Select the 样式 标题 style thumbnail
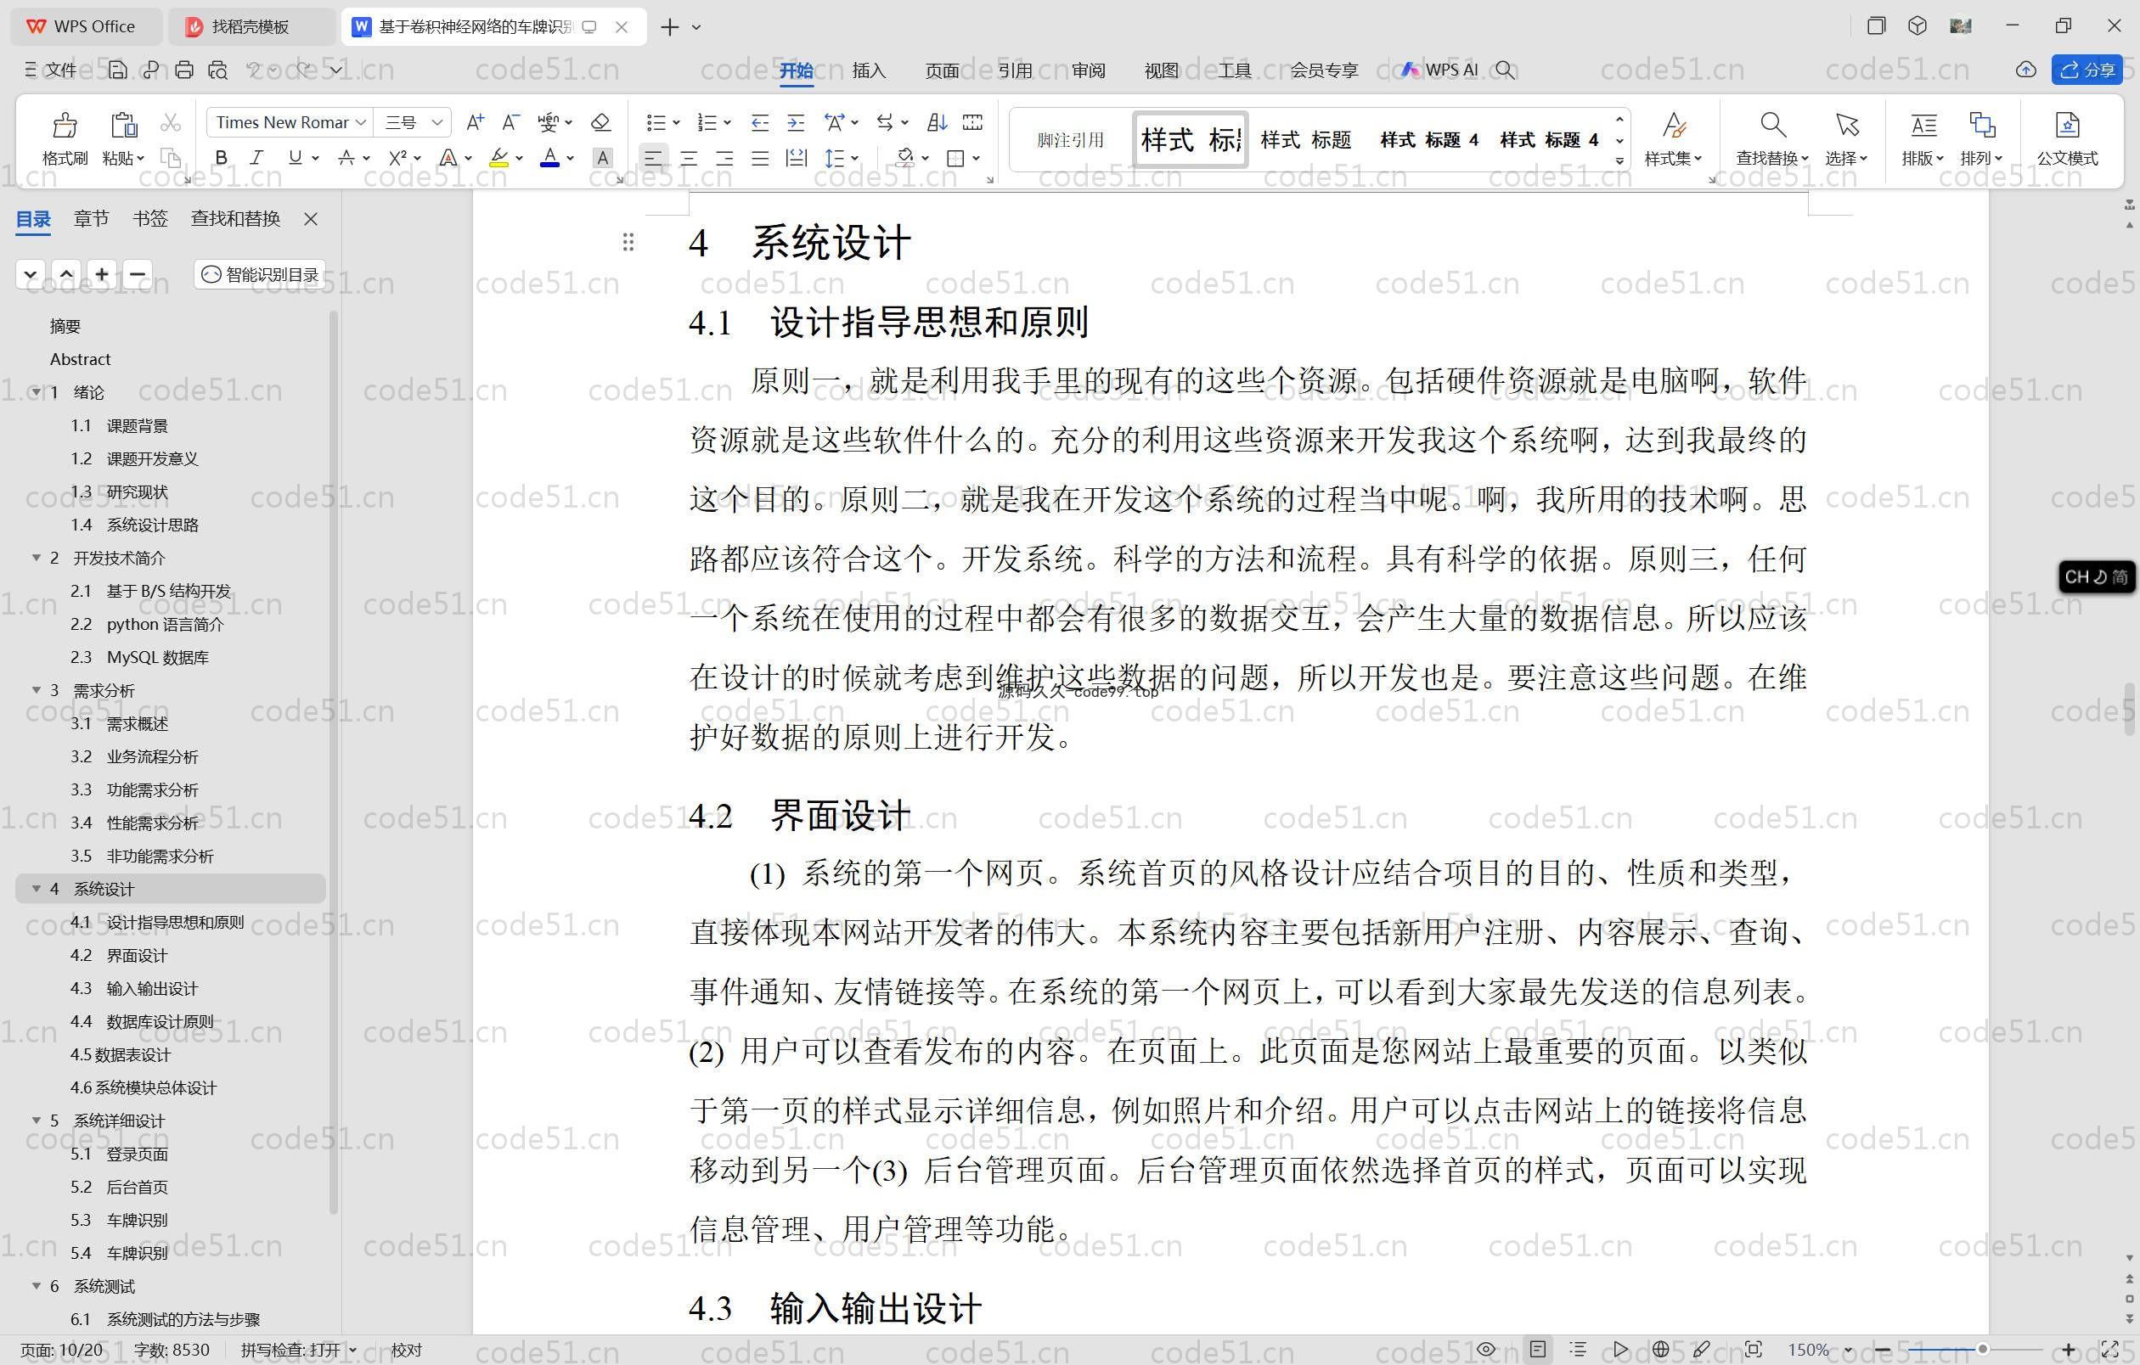 point(1305,139)
